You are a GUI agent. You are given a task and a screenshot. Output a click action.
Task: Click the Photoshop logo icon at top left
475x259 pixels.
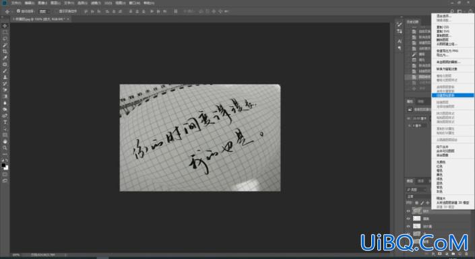4,3
